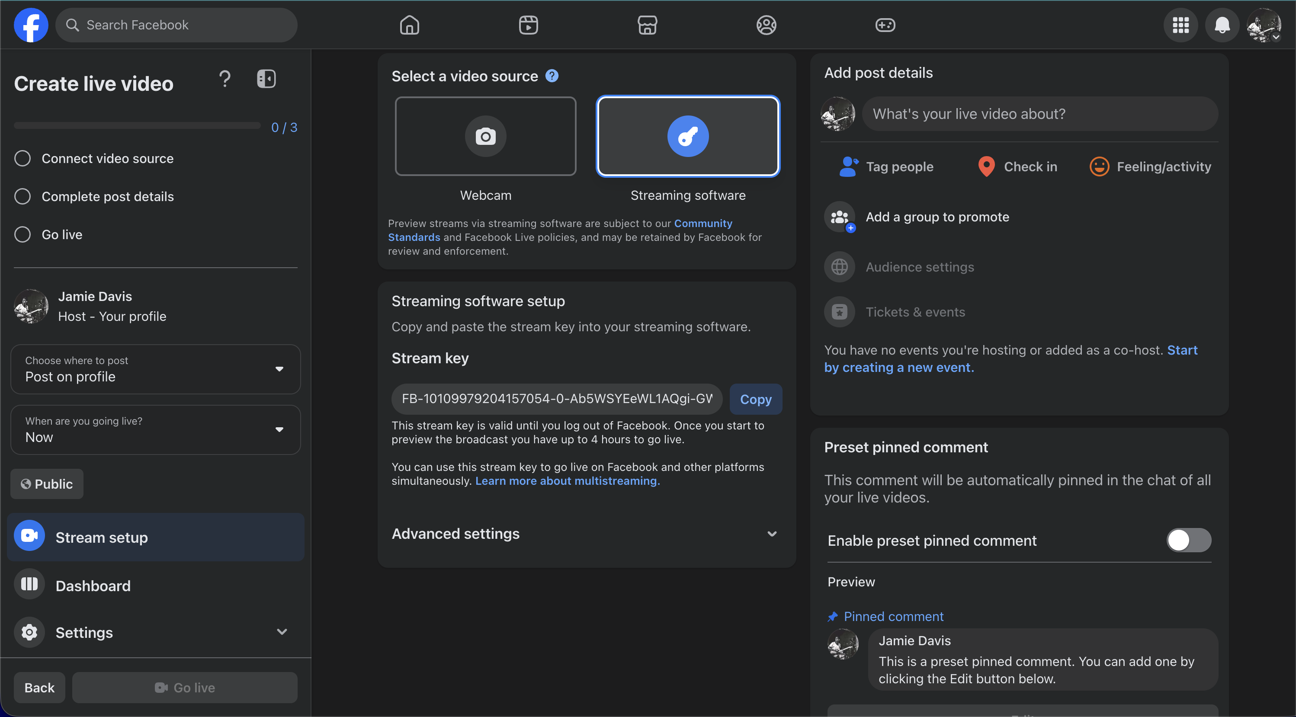Click the Stream key heading
The height and width of the screenshot is (717, 1296).
430,358
